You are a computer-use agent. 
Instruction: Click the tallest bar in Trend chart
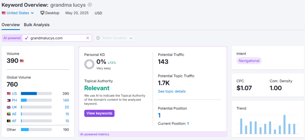click(284, 125)
